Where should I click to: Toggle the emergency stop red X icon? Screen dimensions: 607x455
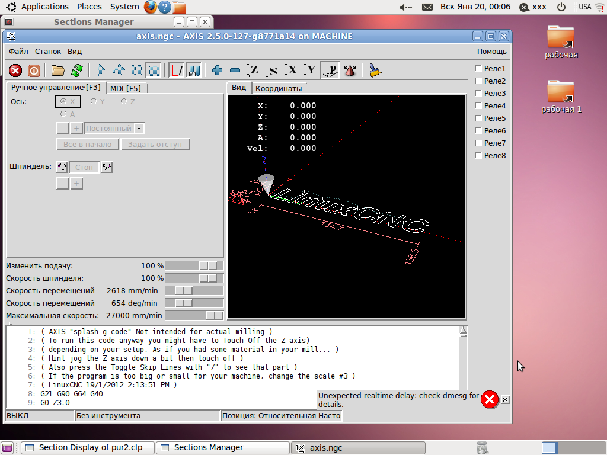[x=15, y=71]
